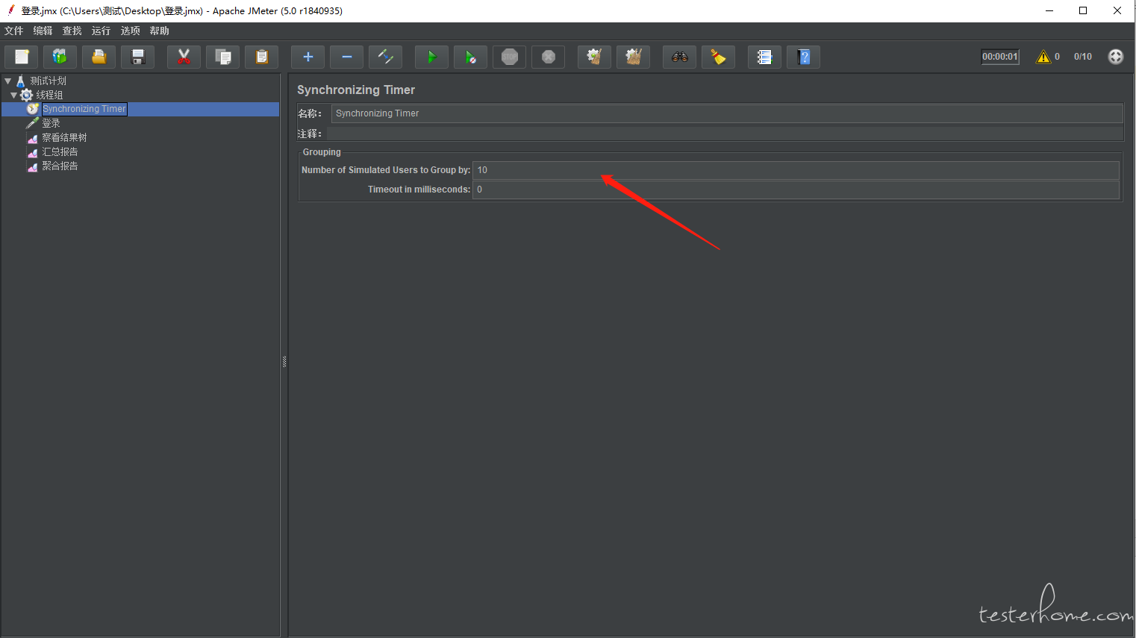Click the elapsed time 00:00:01 display
This screenshot has height=638, width=1136.
[999, 57]
